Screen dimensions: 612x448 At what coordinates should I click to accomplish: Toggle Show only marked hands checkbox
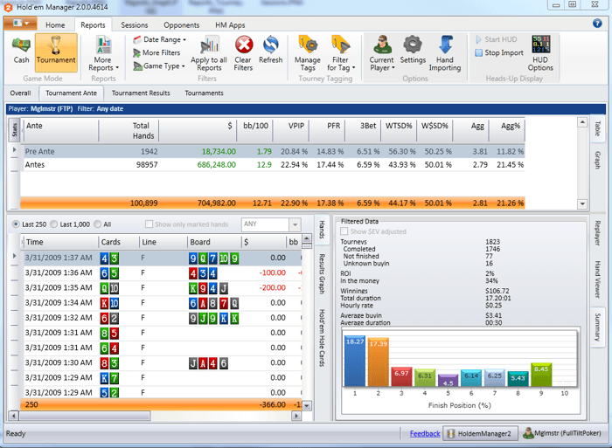coord(149,224)
